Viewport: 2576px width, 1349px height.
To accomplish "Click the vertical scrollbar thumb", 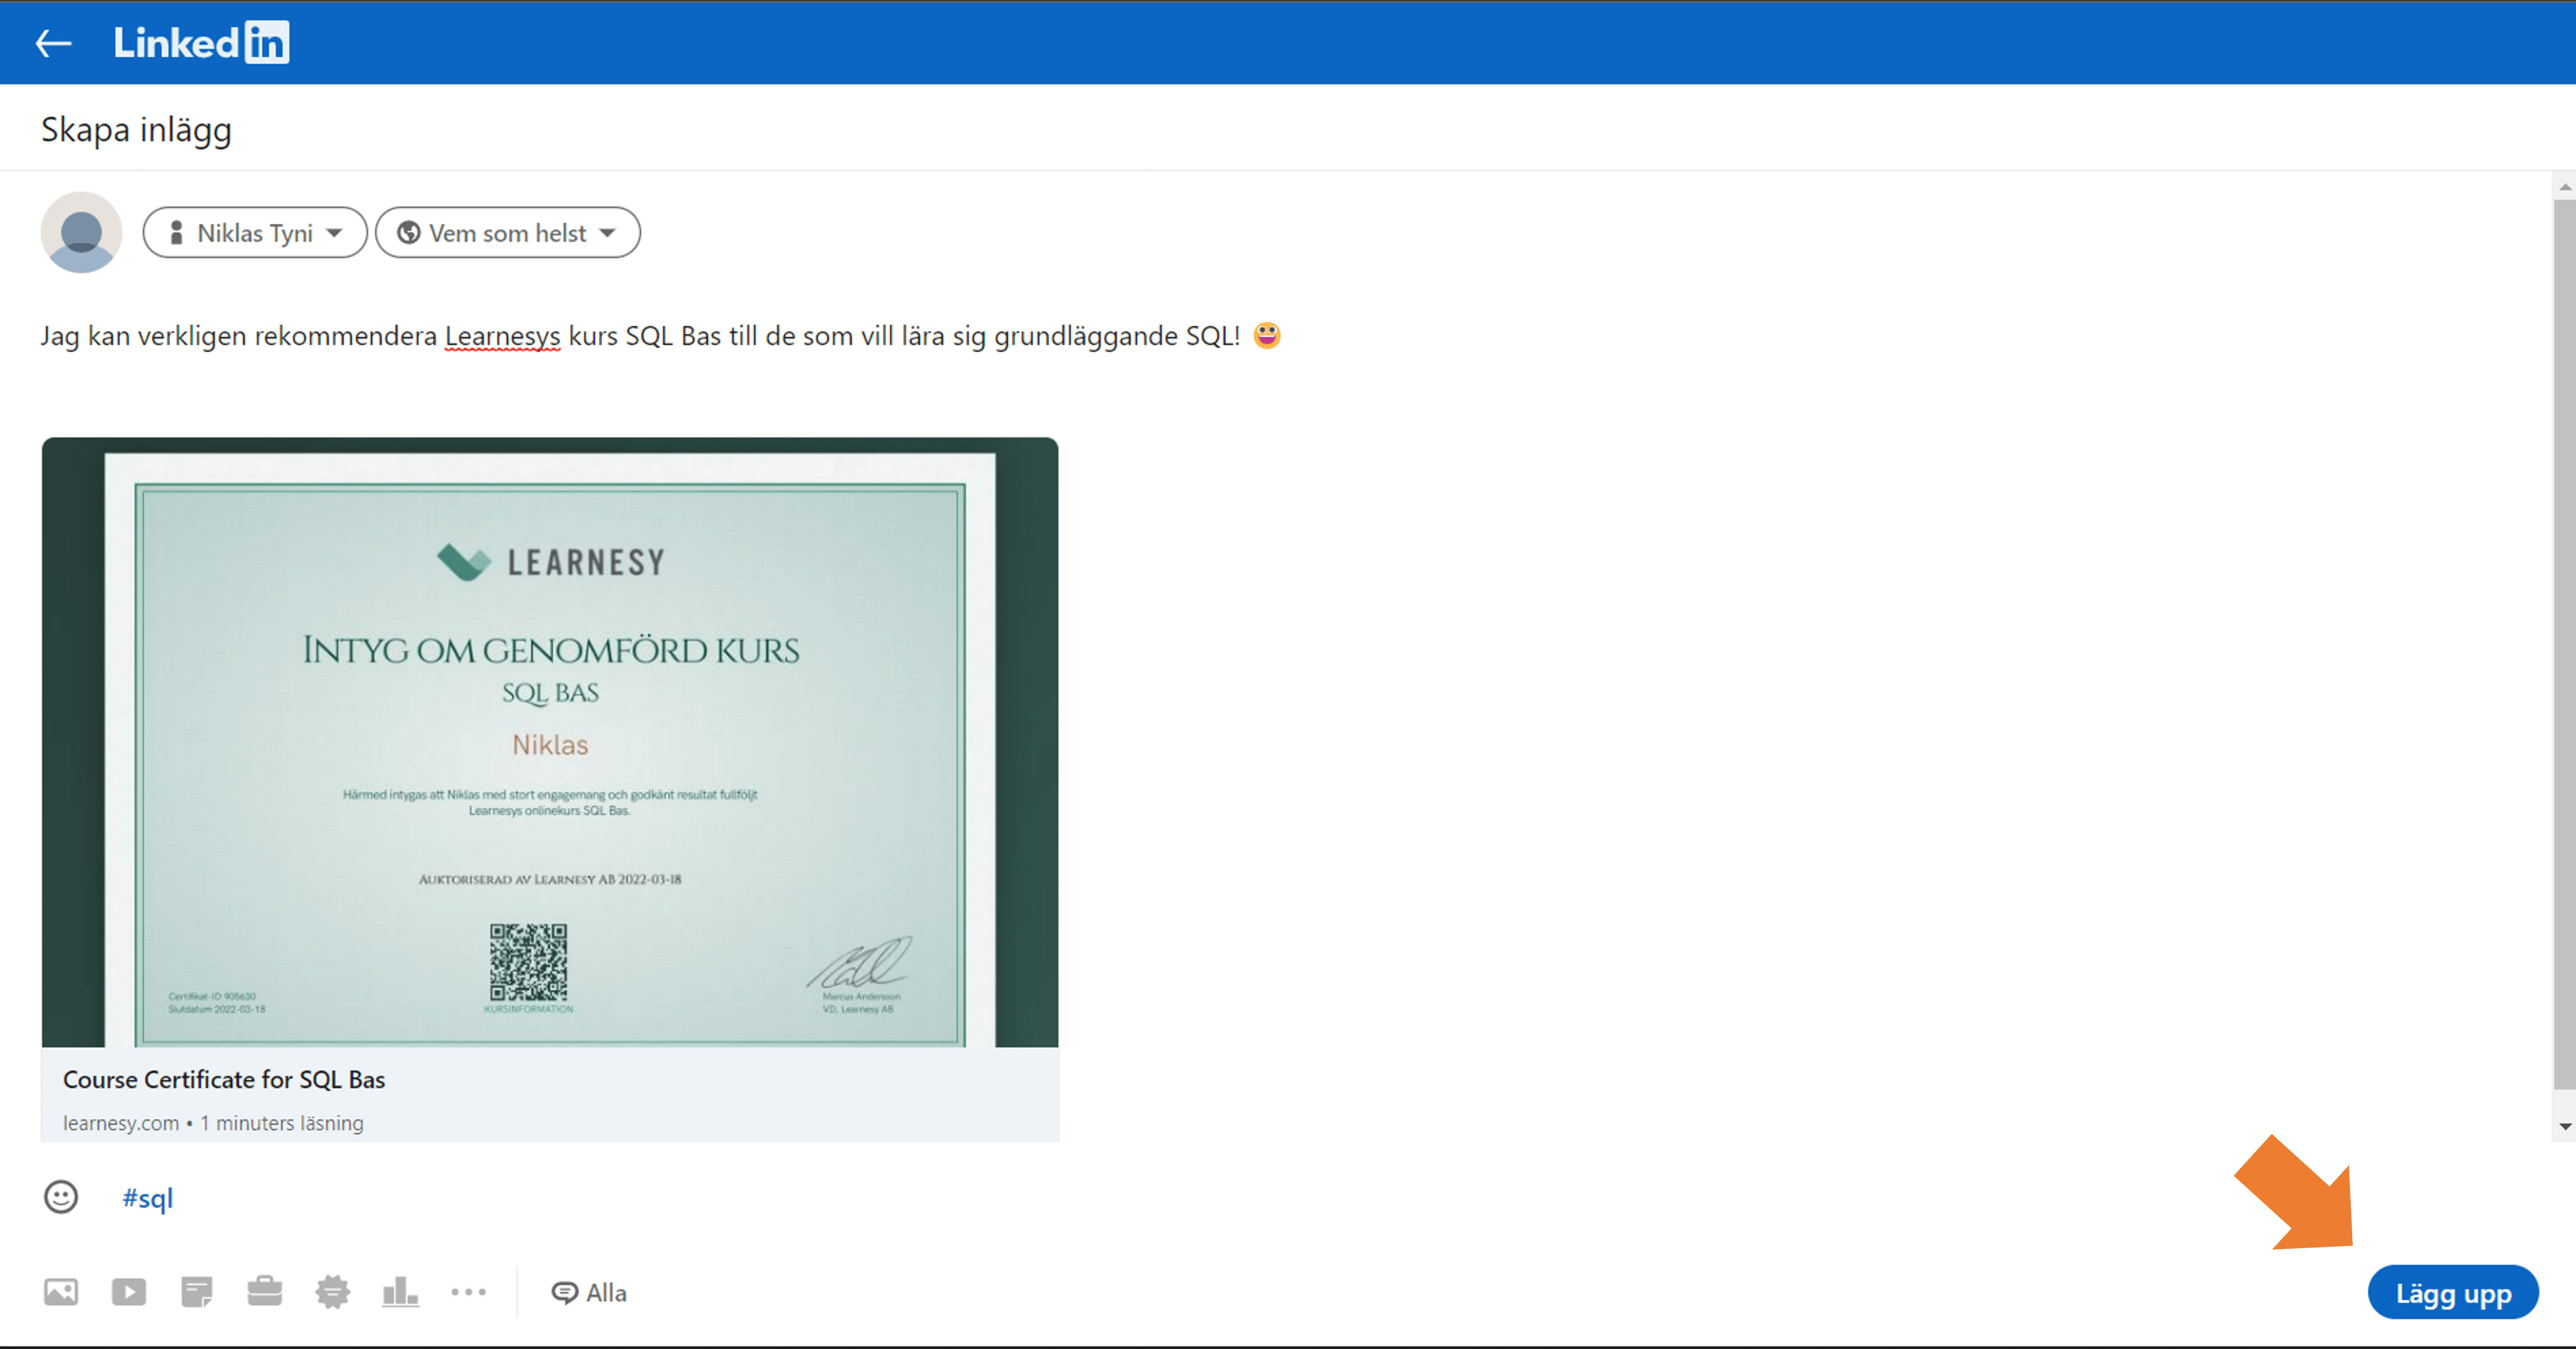I will pyautogui.click(x=2565, y=645).
